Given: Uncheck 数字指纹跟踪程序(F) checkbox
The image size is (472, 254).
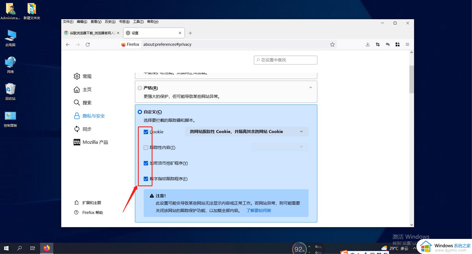Looking at the screenshot, I should (146, 179).
